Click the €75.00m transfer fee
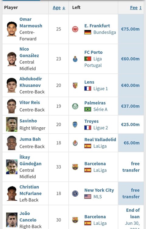The image size is (146, 229). point(130,29)
